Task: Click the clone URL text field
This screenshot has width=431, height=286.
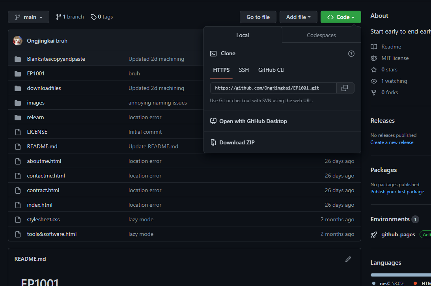Action: pyautogui.click(x=273, y=88)
